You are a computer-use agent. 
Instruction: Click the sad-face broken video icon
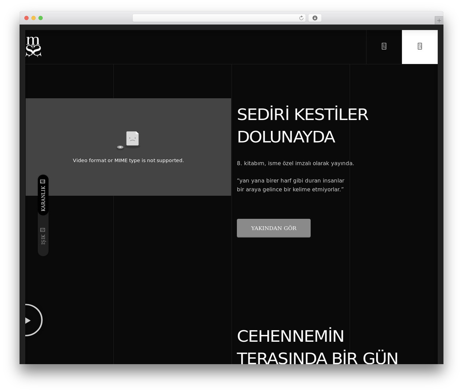[x=129, y=140]
